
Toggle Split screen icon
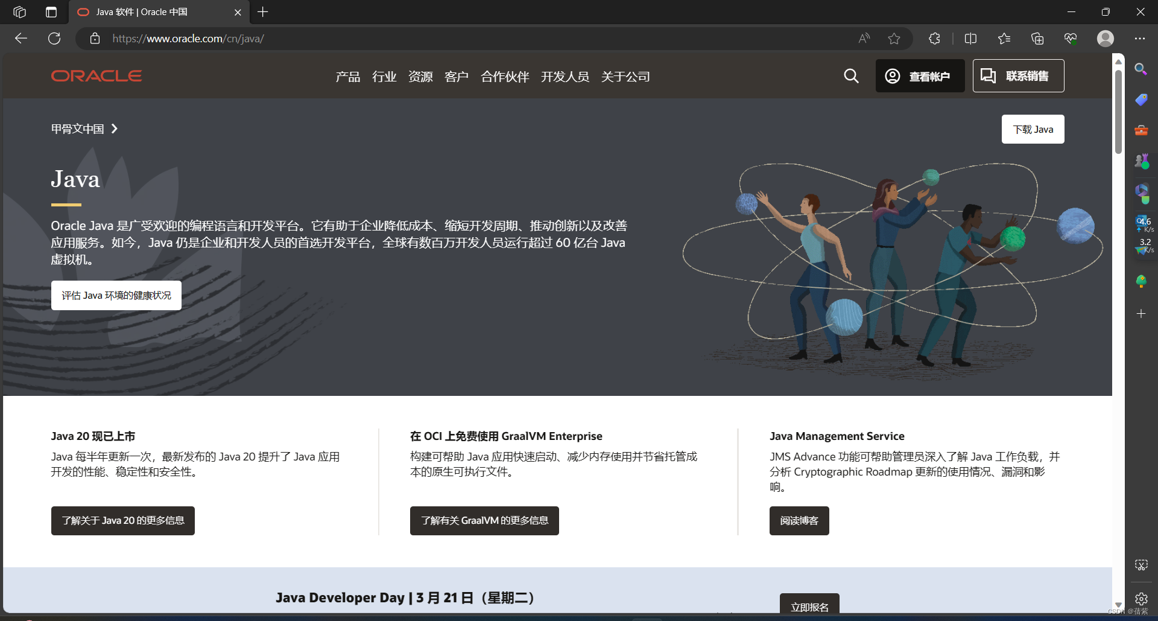tap(970, 39)
